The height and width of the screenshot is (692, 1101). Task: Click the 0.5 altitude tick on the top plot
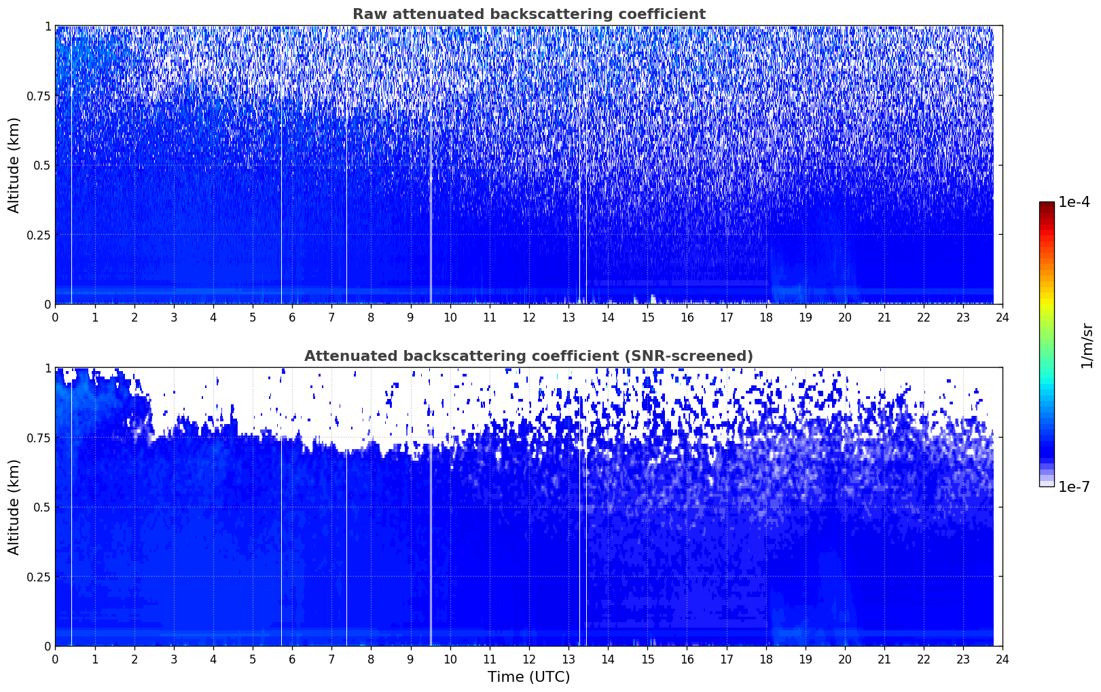[x=42, y=165]
